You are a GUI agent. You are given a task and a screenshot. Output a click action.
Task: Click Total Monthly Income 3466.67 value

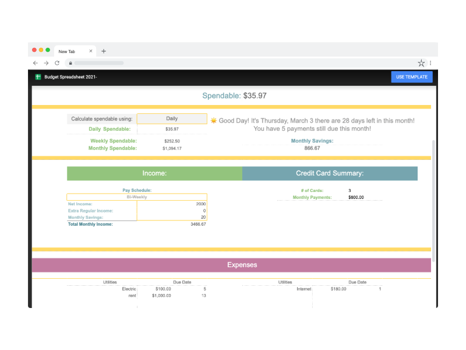198,224
